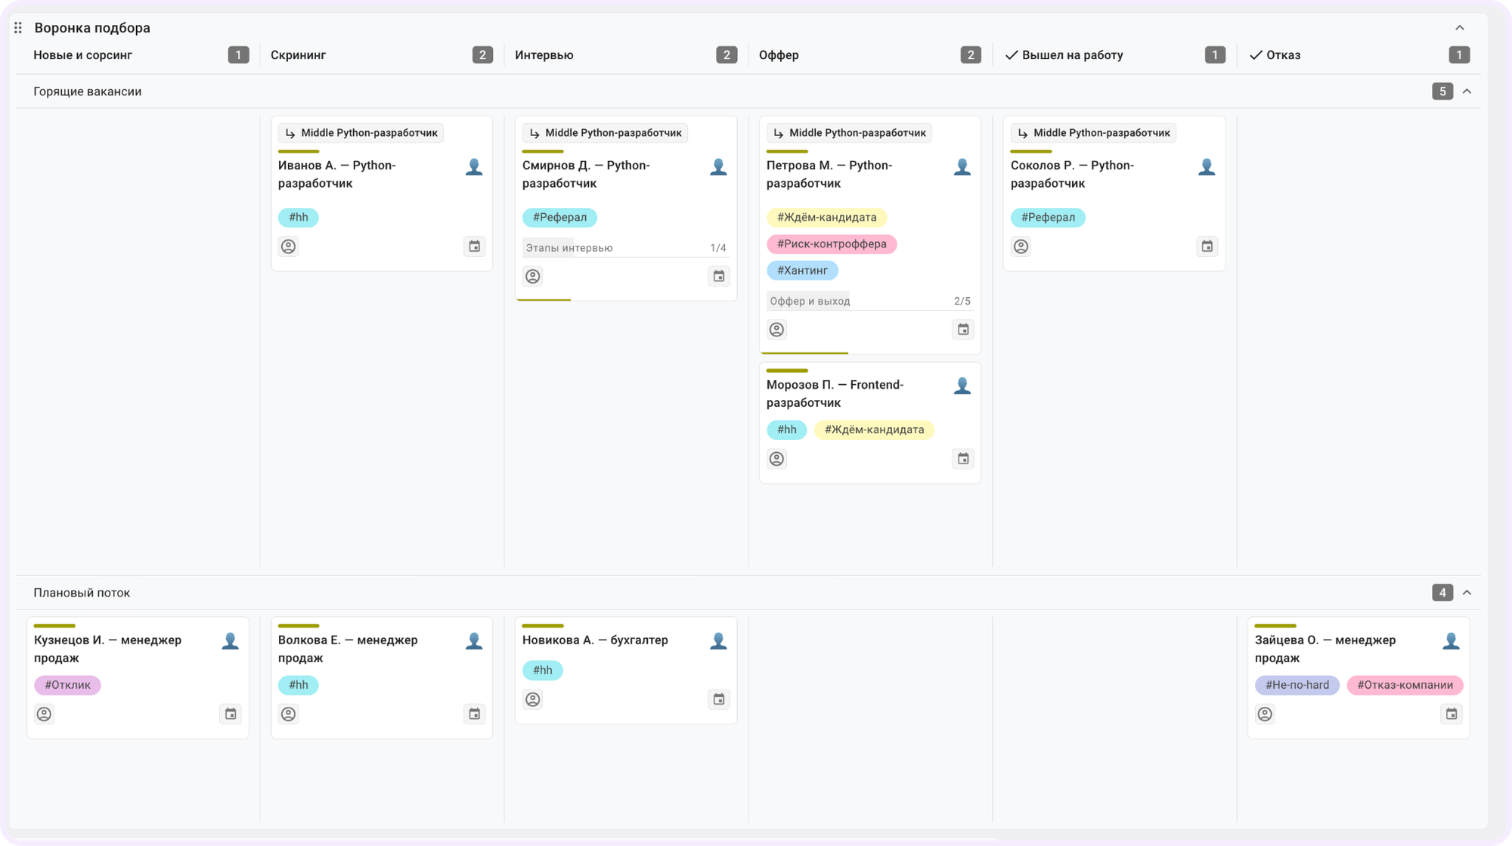Open calendar icon on Смирнов Д. card
This screenshot has width=1512, height=846.
(x=718, y=277)
